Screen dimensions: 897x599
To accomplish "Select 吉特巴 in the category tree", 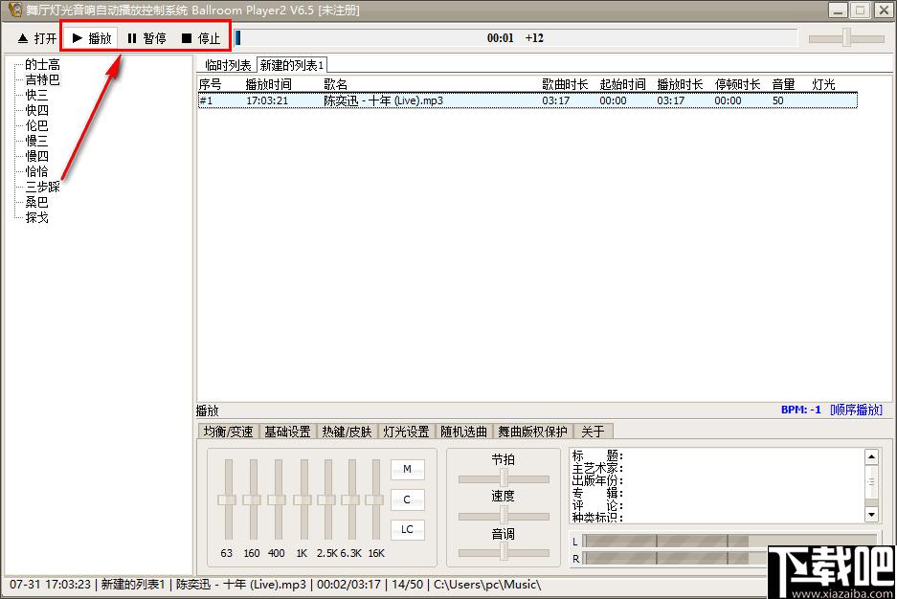I will tap(42, 79).
